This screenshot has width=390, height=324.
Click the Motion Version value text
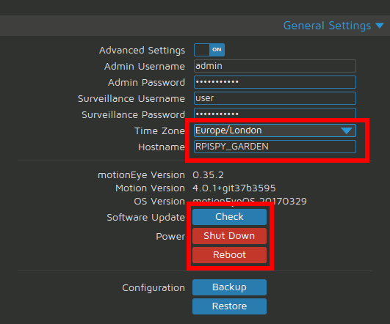234,188
